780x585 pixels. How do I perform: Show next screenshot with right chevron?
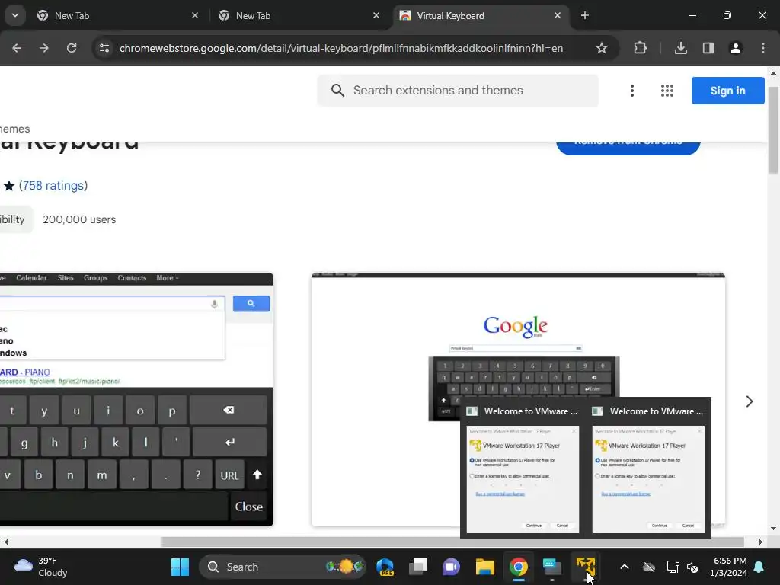click(x=750, y=401)
